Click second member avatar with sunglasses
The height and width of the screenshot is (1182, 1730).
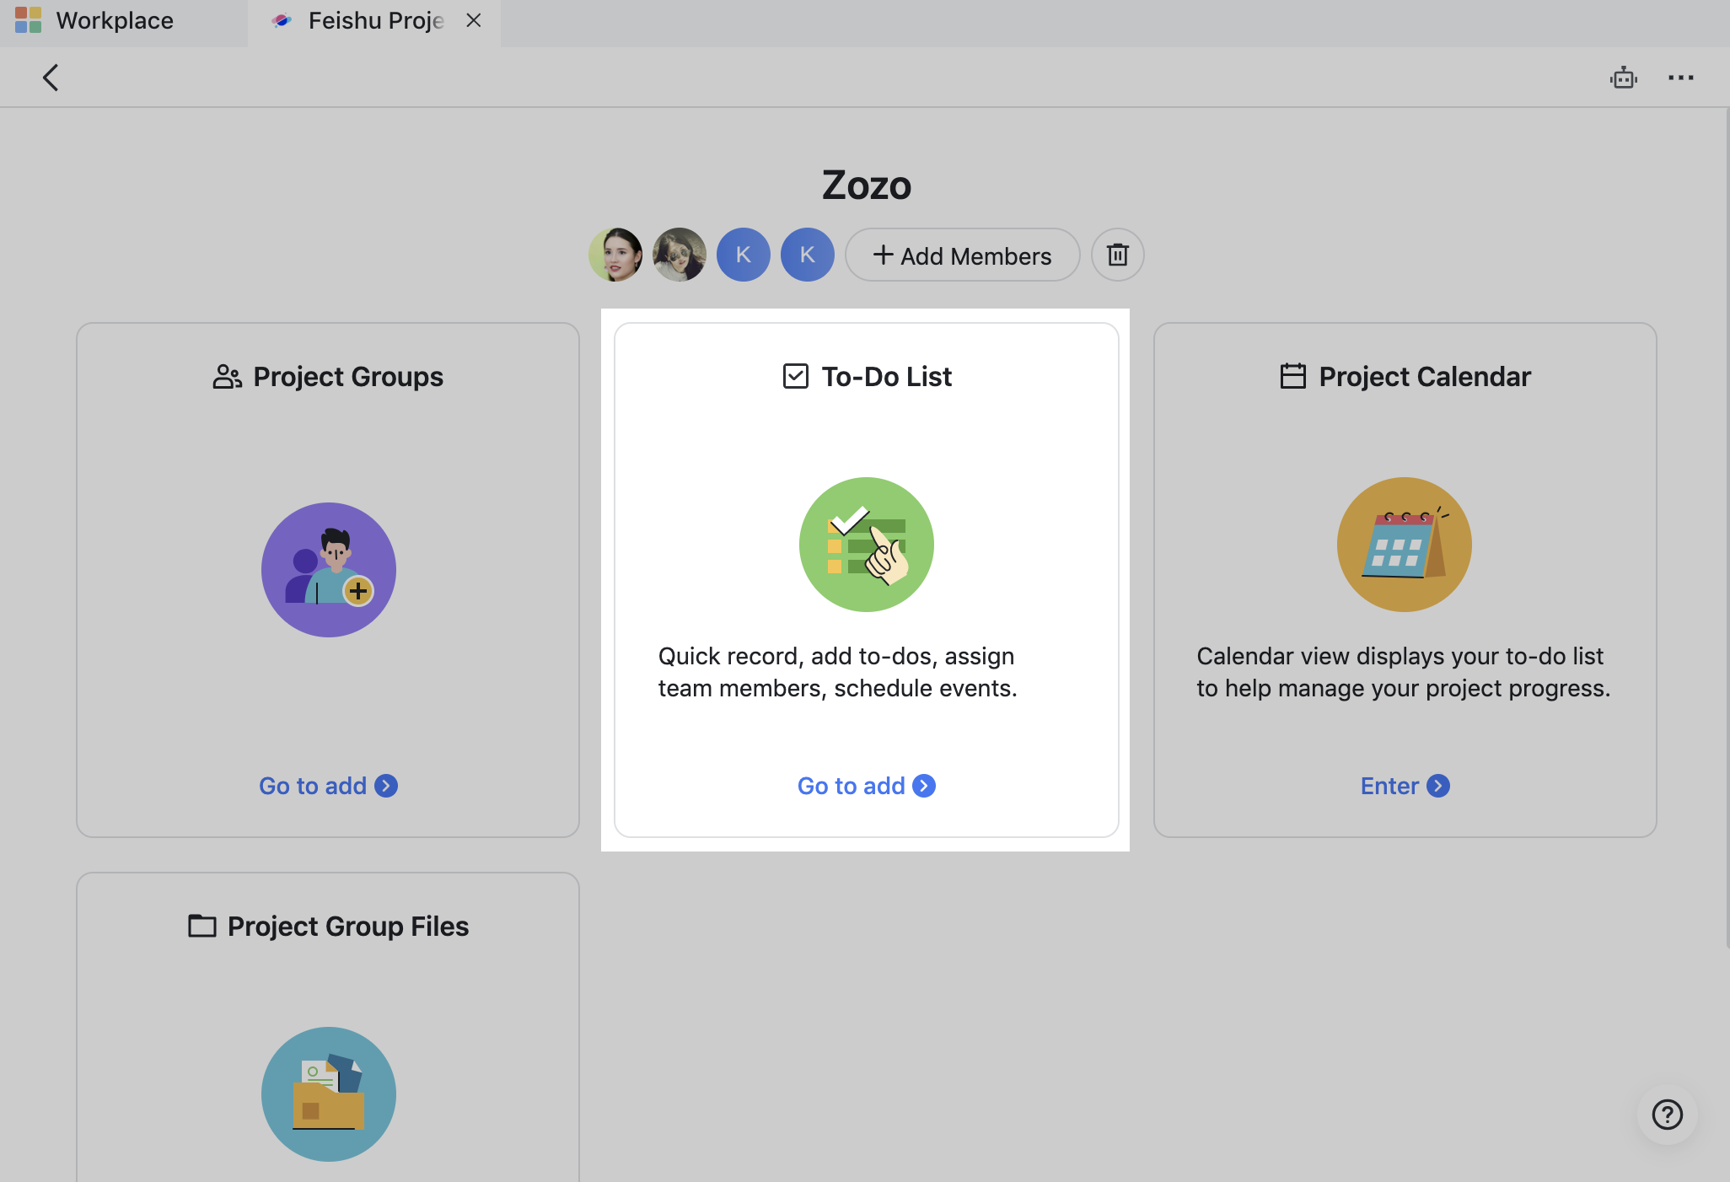click(680, 255)
